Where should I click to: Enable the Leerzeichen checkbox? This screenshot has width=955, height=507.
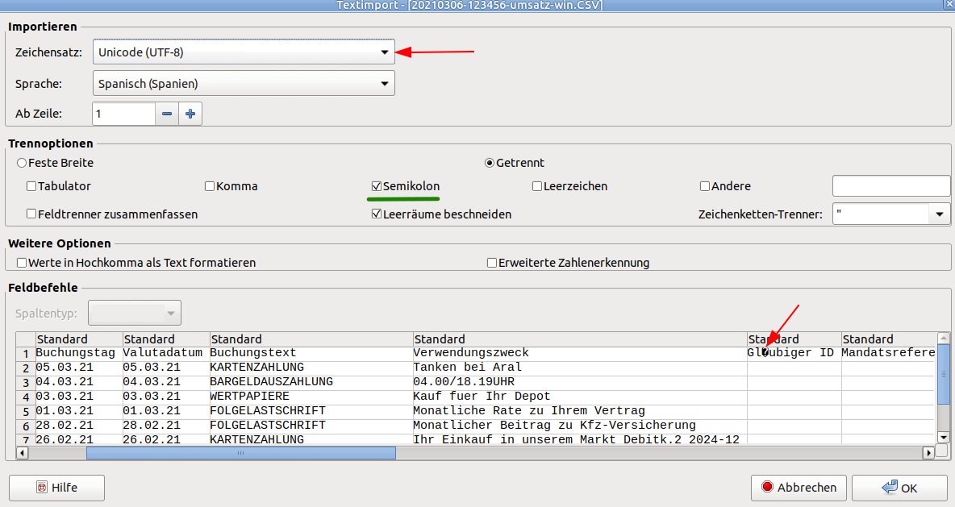(x=537, y=186)
